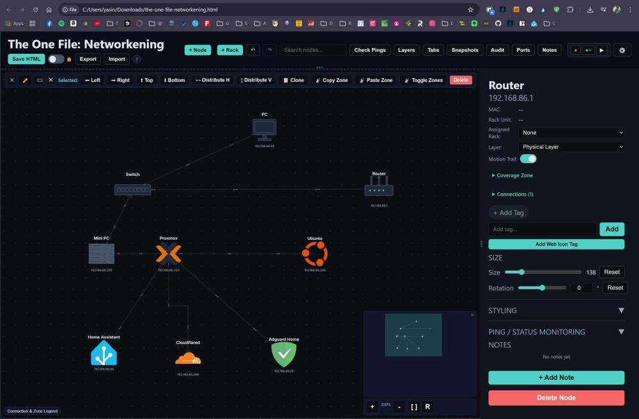Click the Toggle Zones button

pyautogui.click(x=424, y=80)
